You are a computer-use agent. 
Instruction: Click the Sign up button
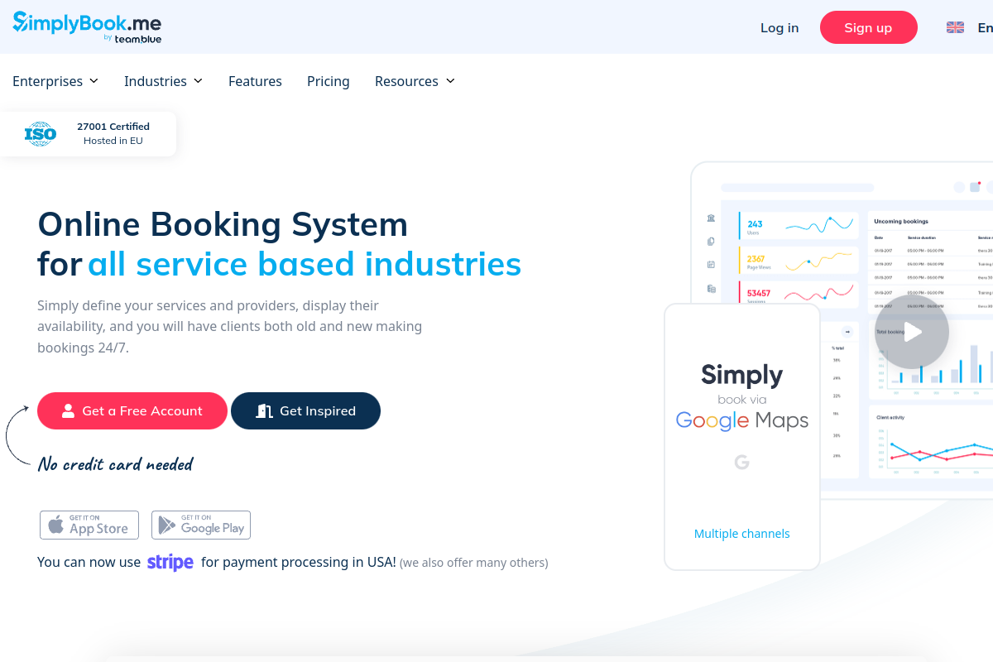(x=869, y=27)
